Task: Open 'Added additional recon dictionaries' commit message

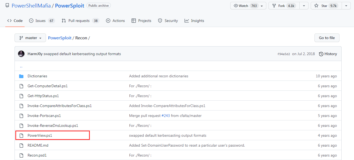Action: point(159,76)
